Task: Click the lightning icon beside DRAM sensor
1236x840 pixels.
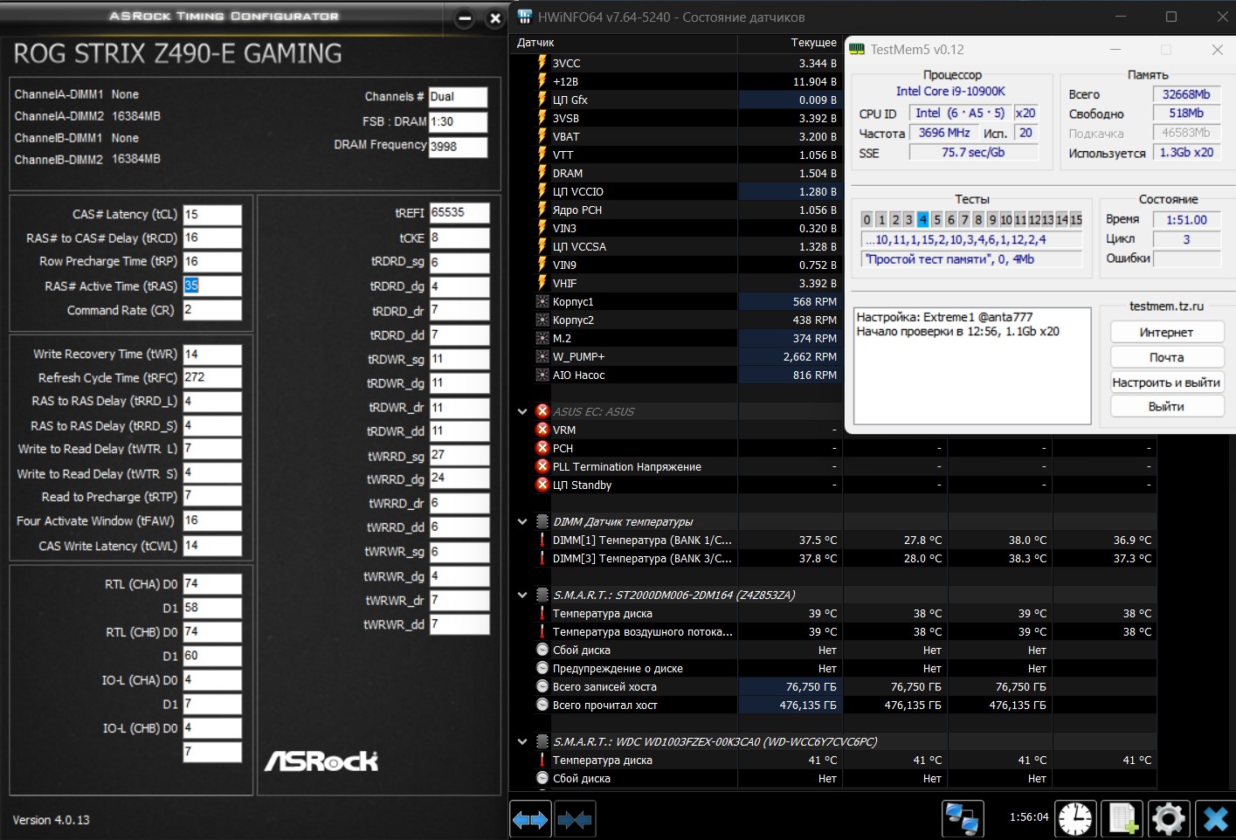Action: pos(542,173)
